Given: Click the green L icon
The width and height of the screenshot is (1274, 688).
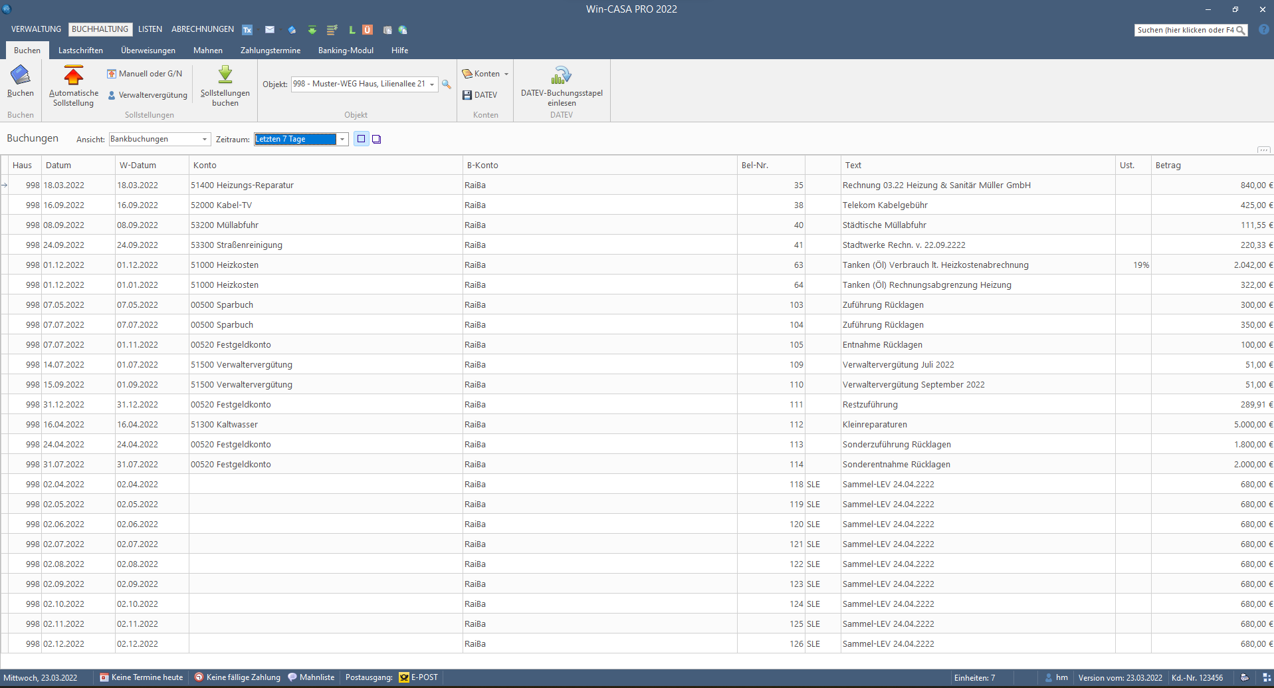Looking at the screenshot, I should tap(352, 30).
